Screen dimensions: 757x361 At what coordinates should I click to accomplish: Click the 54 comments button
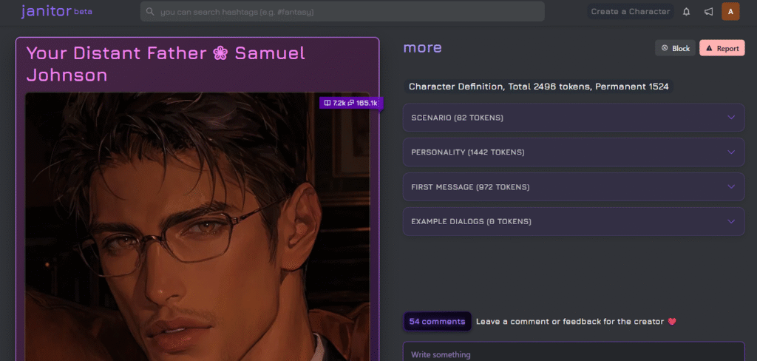(438, 321)
